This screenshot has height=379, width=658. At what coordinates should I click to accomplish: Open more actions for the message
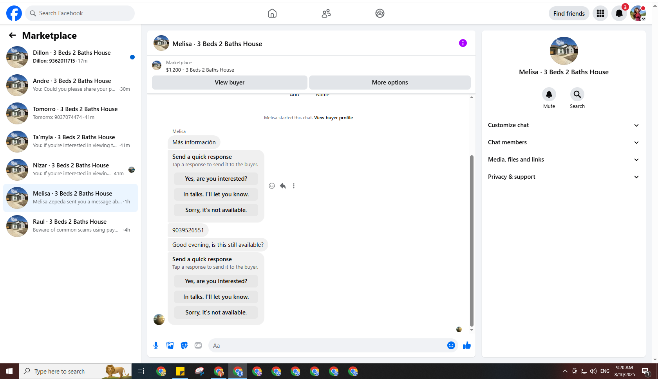coord(294,186)
